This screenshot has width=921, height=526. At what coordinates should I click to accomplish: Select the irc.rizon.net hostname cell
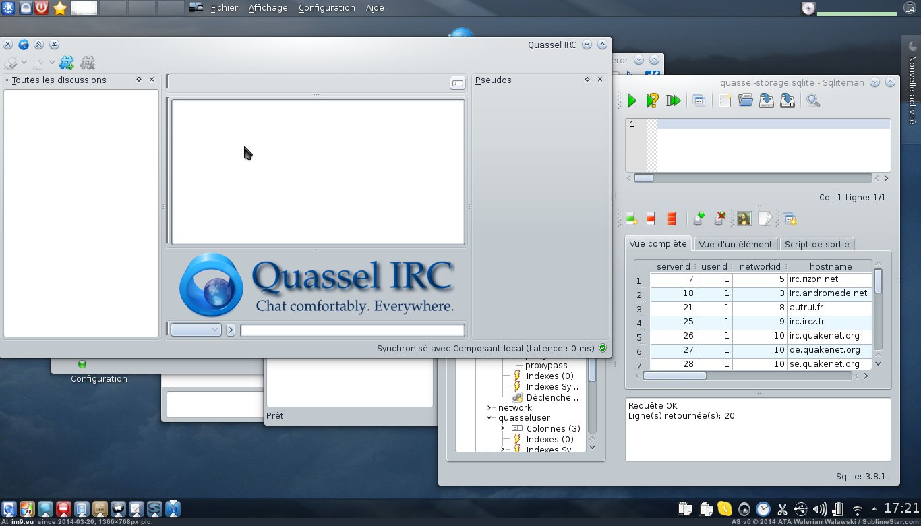829,279
